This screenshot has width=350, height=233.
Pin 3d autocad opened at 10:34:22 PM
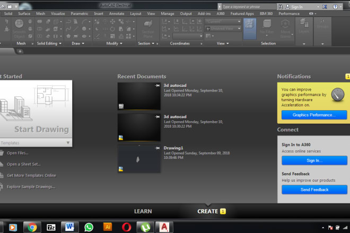pos(157,85)
